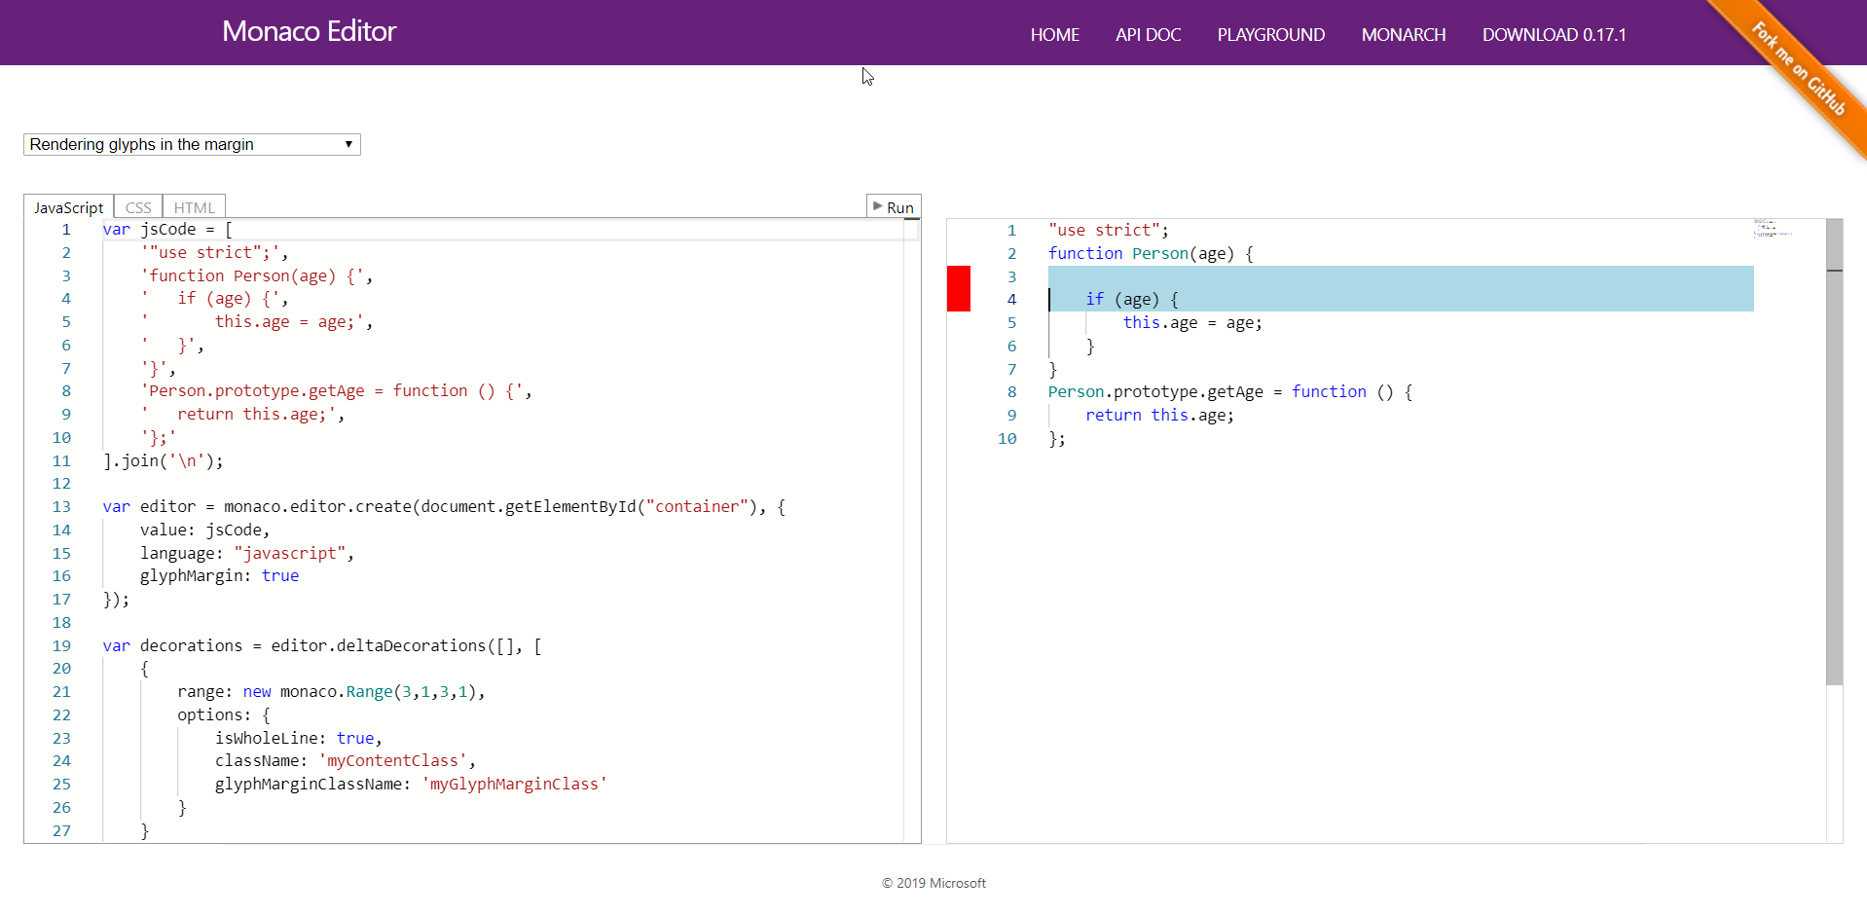Viewport: 1867px width, 915px height.
Task: Click the Fork me on GitHub ribbon
Action: [x=1798, y=68]
